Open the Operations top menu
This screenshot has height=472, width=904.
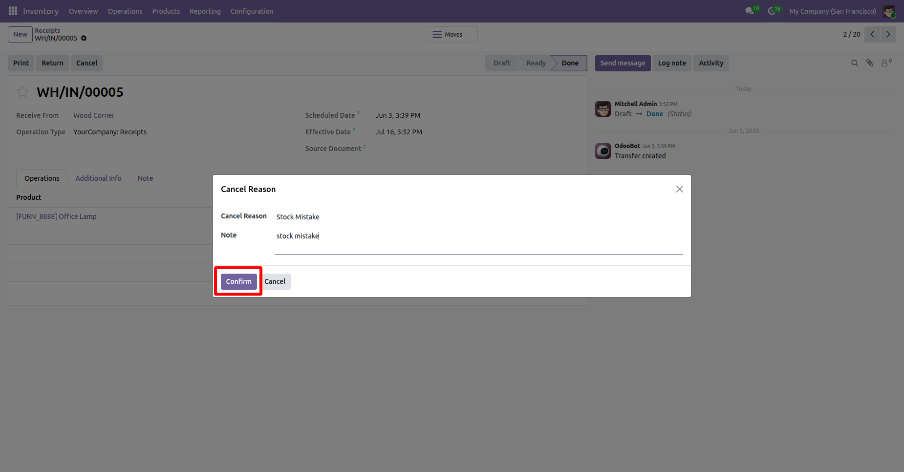coord(125,11)
